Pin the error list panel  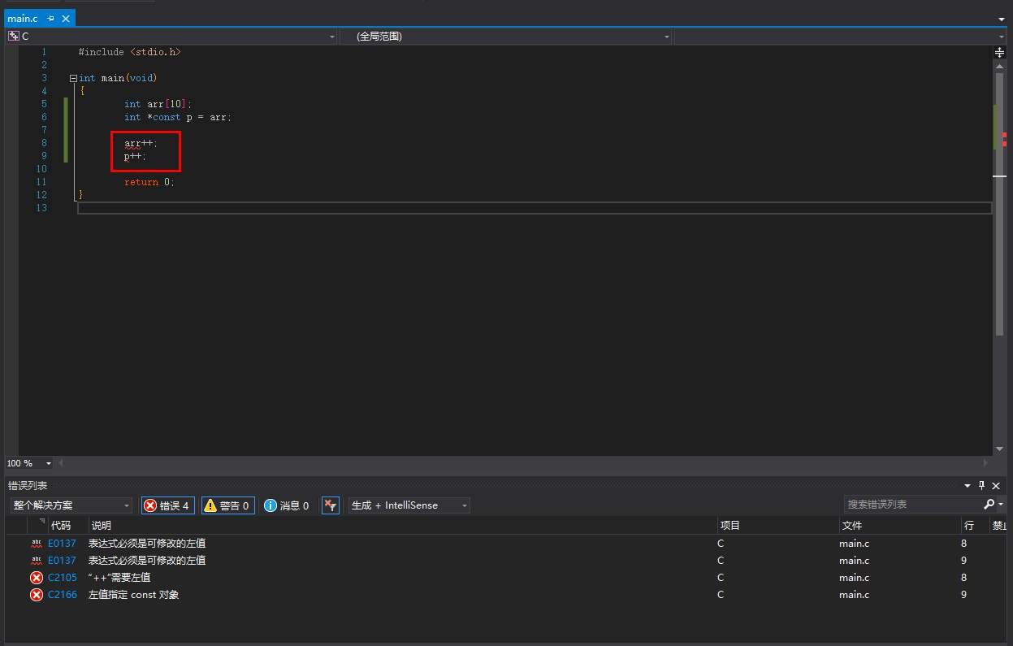981,486
